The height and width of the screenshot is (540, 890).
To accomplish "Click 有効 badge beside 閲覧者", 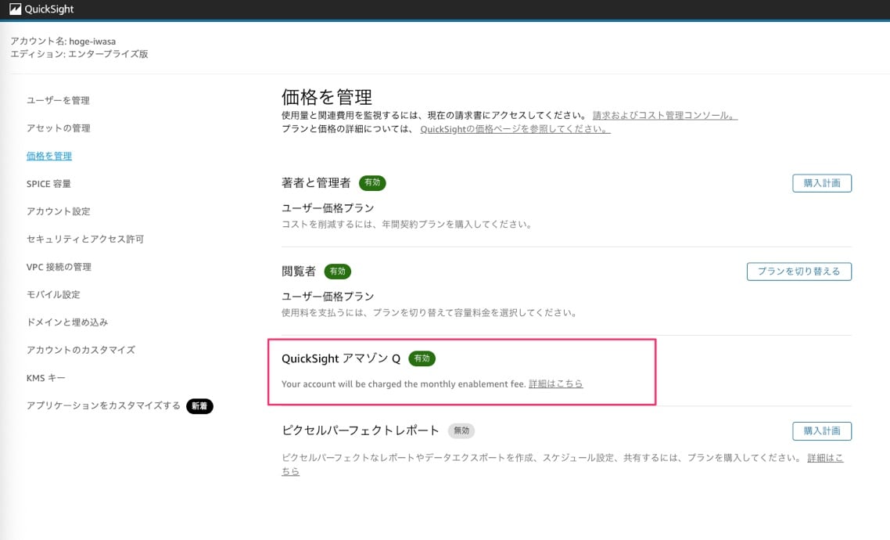I will point(338,272).
